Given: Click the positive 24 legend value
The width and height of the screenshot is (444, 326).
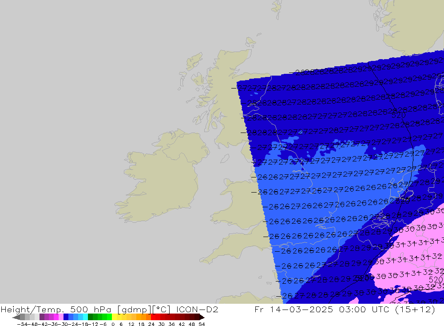Looking at the screenshot, I should [151, 324].
